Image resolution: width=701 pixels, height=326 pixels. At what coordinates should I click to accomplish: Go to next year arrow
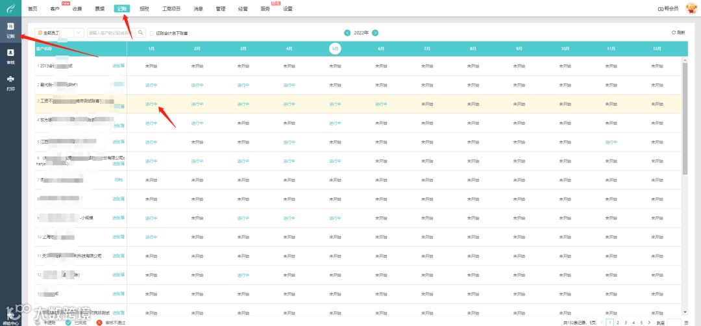click(375, 32)
